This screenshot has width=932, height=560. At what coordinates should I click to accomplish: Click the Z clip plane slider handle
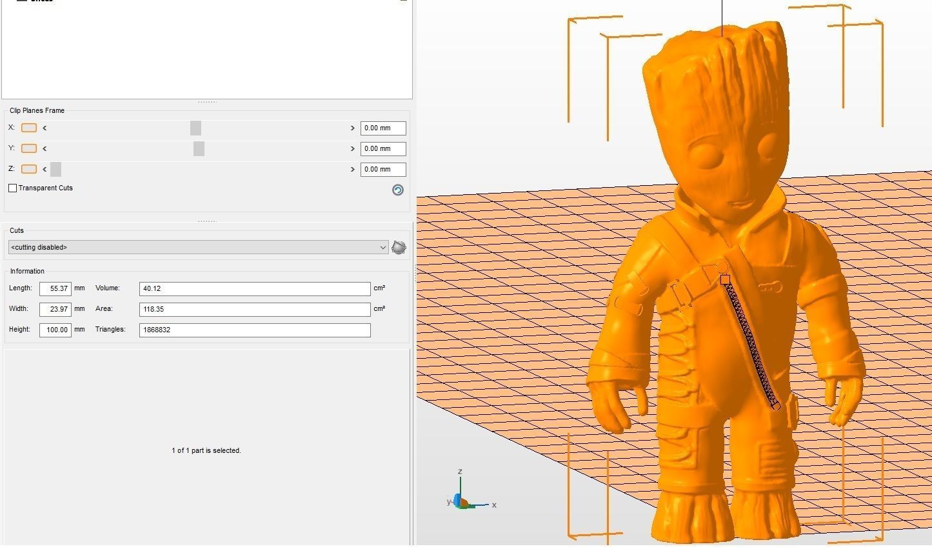56,169
